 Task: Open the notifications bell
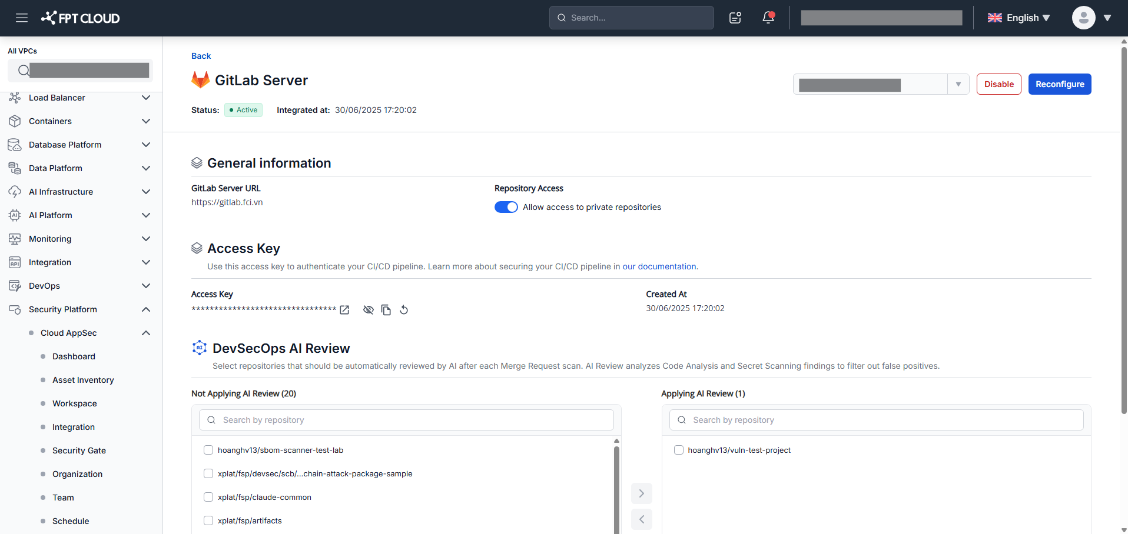tap(768, 18)
